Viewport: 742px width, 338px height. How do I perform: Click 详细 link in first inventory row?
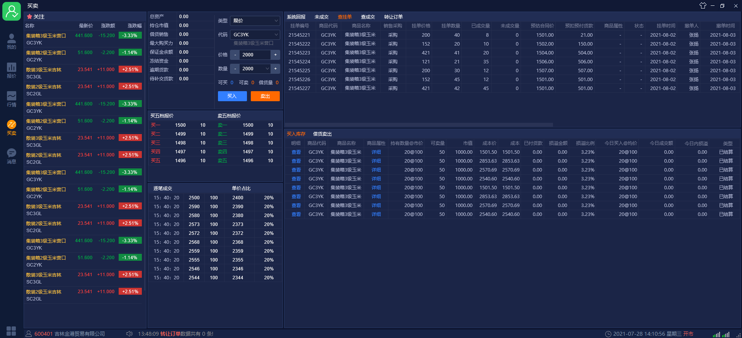coord(376,152)
